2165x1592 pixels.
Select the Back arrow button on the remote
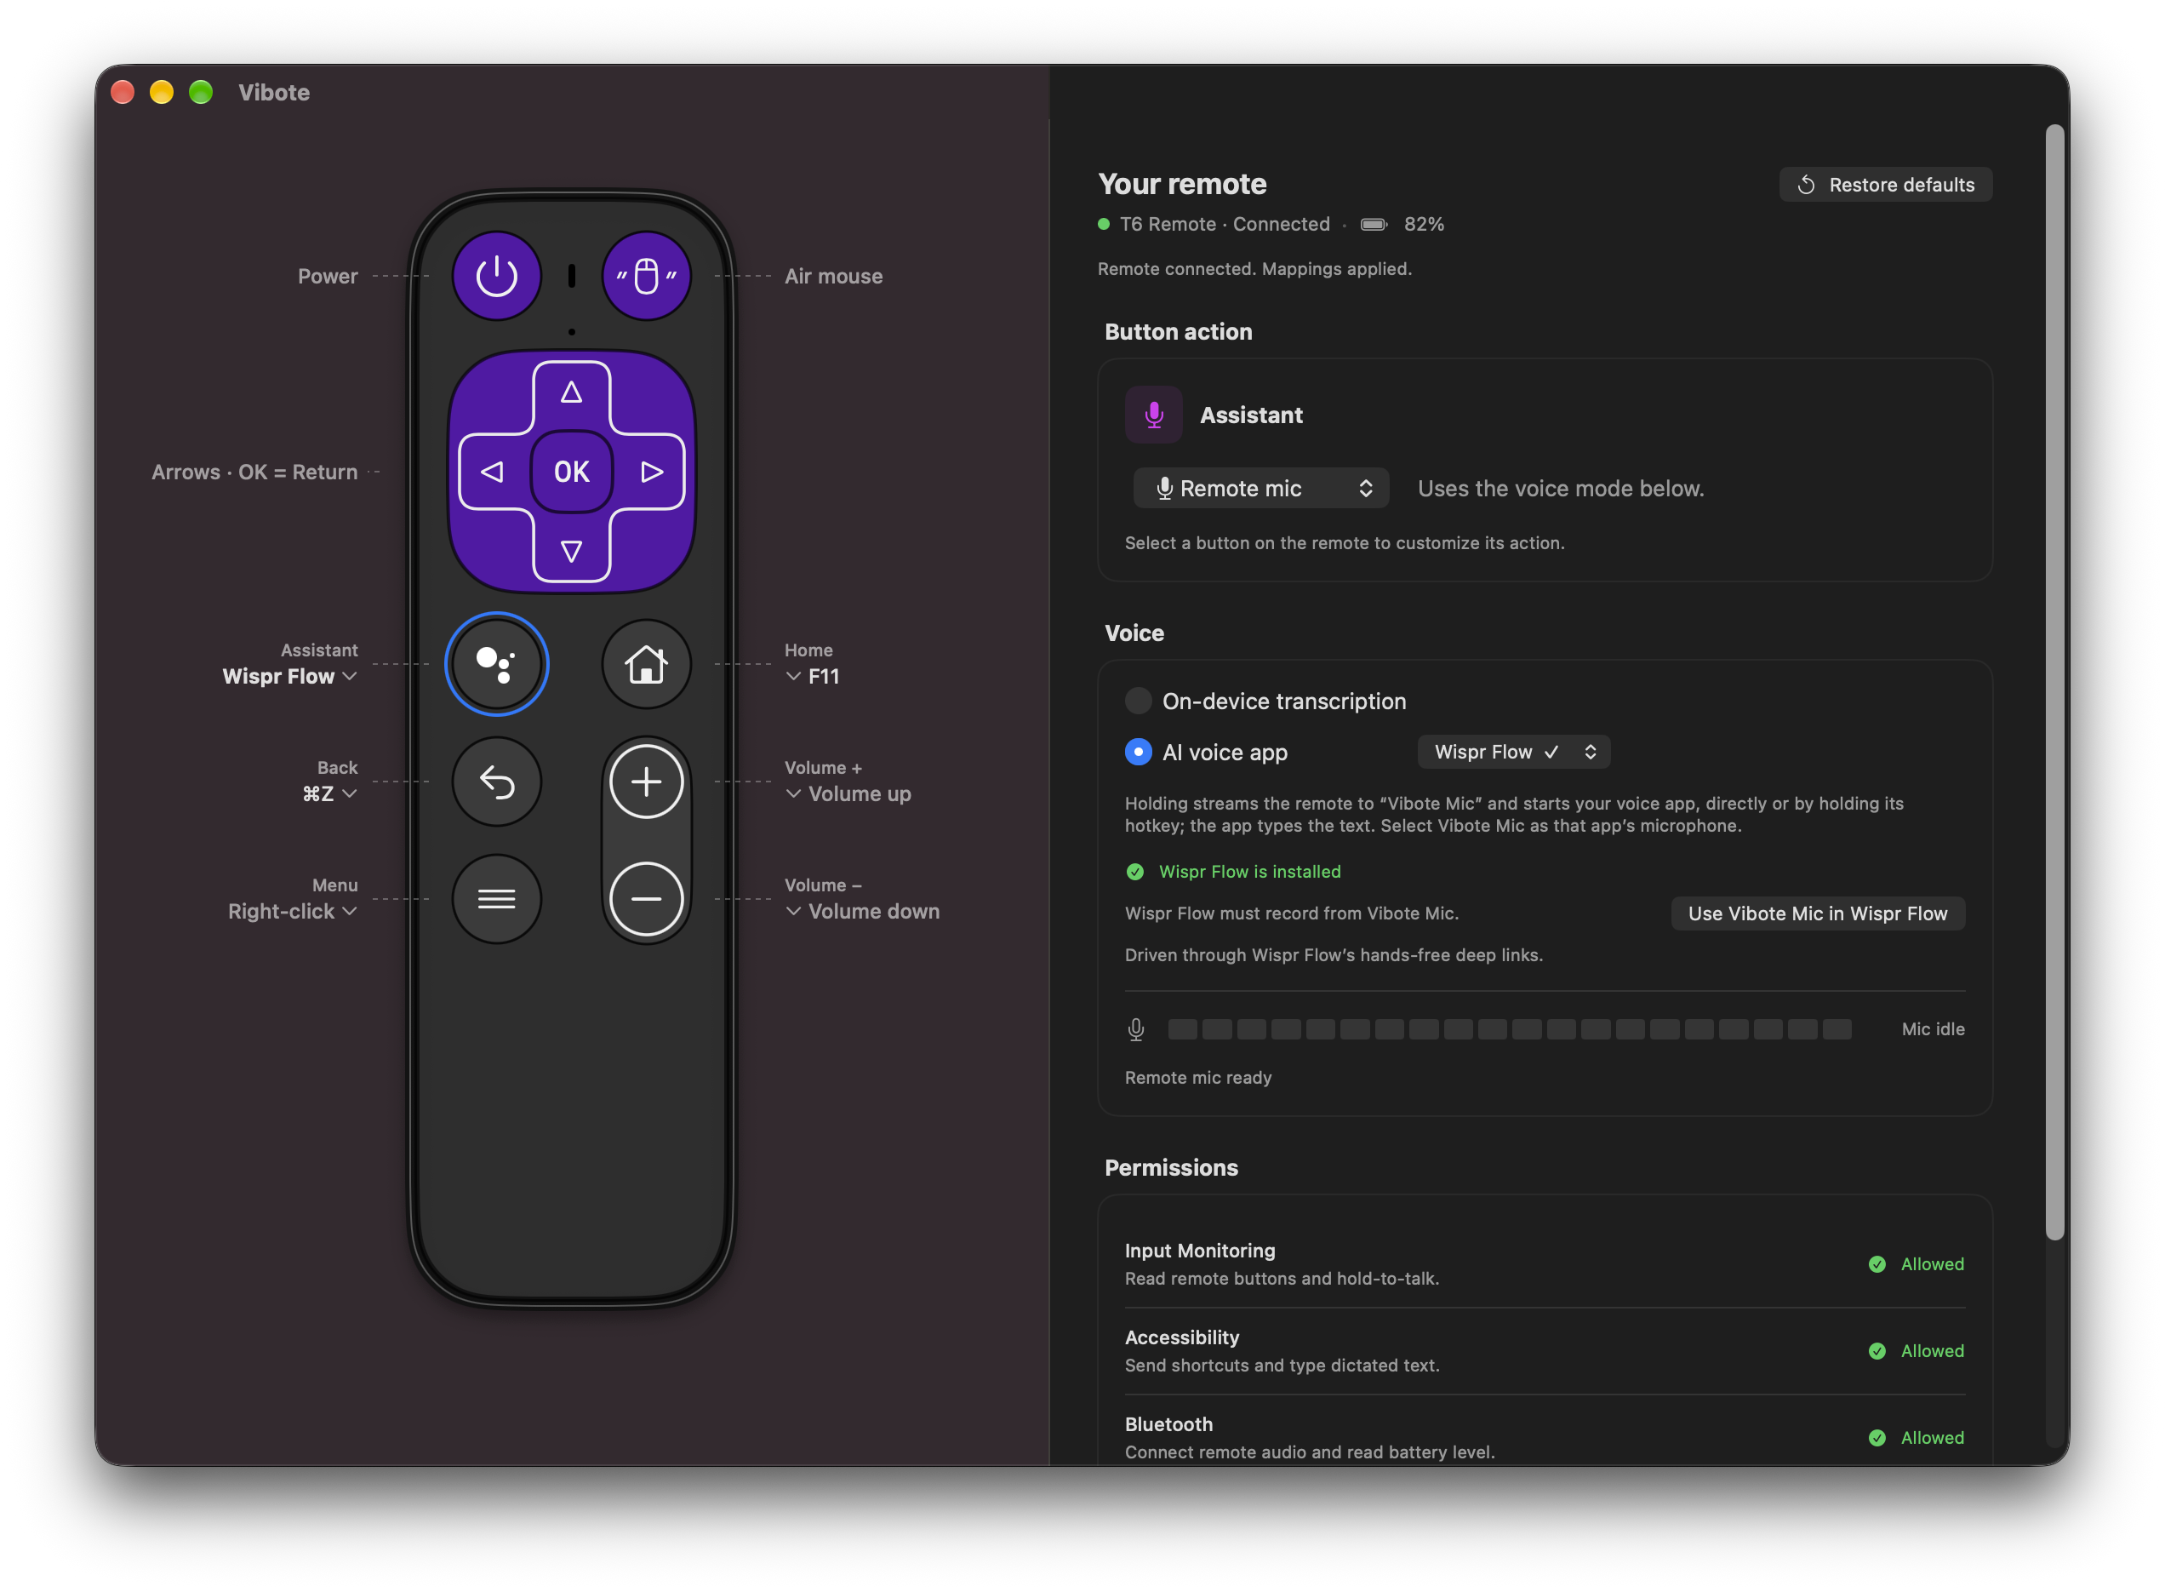[497, 782]
